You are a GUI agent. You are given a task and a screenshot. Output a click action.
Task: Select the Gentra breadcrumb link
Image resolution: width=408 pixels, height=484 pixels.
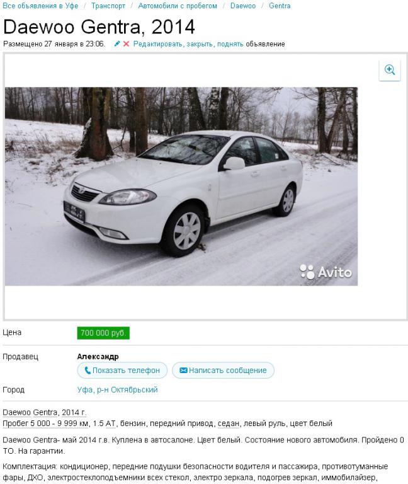coord(280,6)
